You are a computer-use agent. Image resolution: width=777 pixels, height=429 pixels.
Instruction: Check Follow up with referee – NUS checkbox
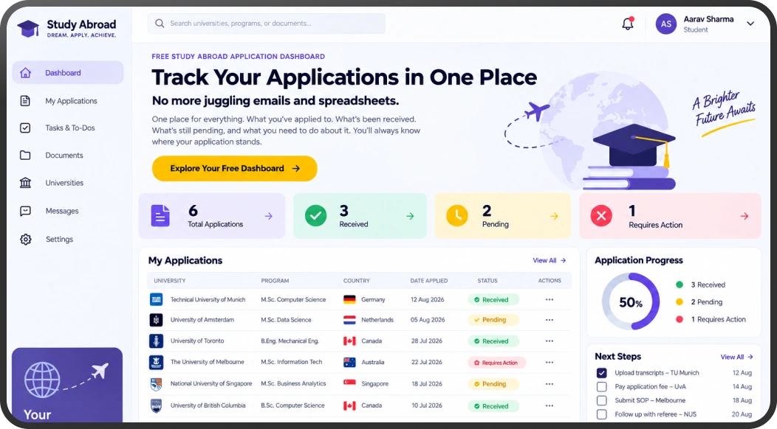[601, 414]
